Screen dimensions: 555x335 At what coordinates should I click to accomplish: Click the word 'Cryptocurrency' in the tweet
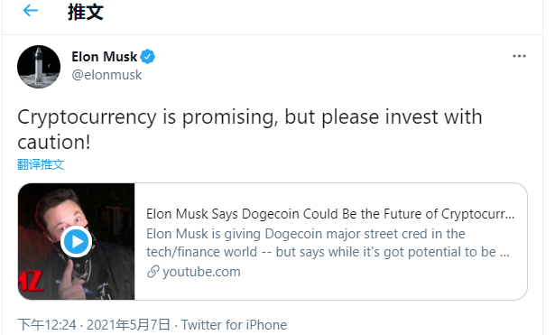coord(87,117)
